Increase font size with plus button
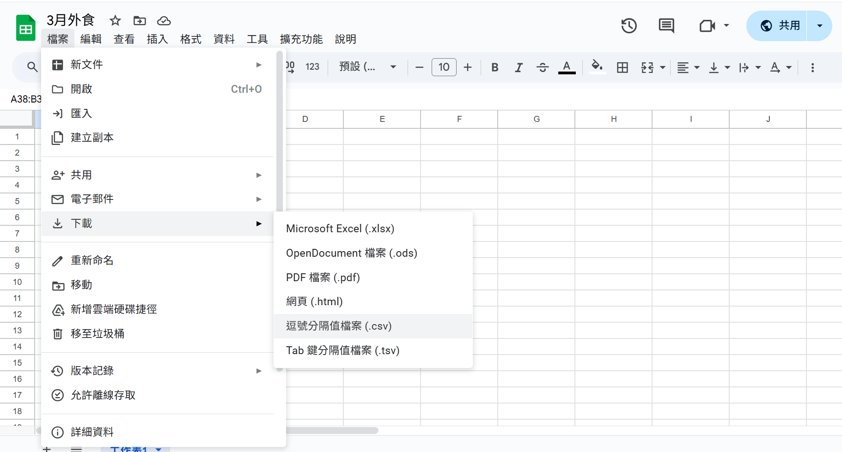This screenshot has width=842, height=452. (x=468, y=67)
